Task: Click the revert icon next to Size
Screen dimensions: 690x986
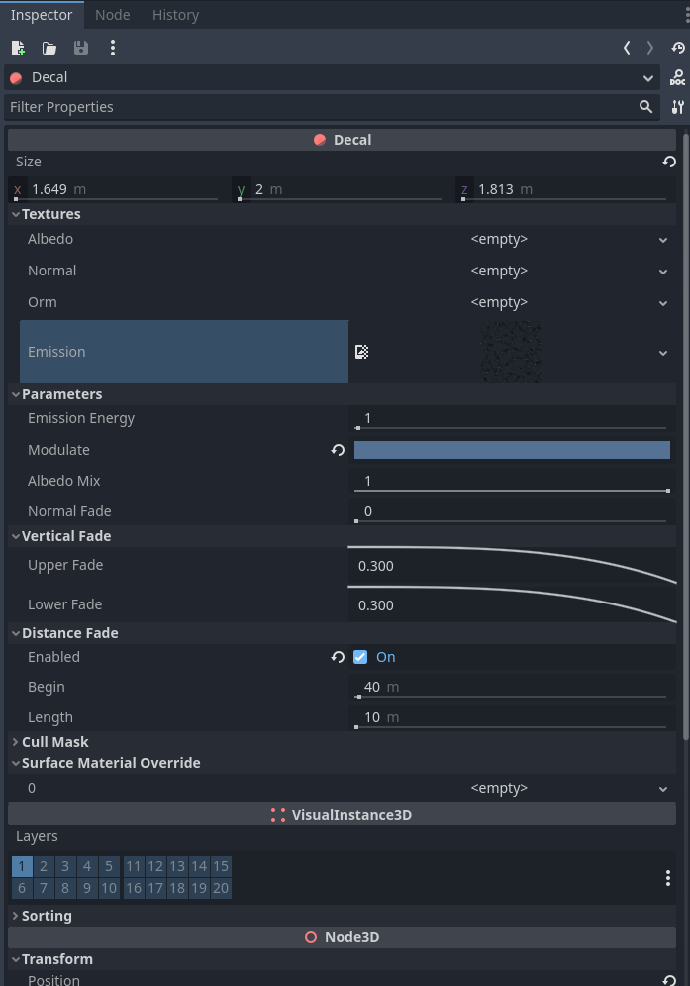Action: click(x=669, y=162)
